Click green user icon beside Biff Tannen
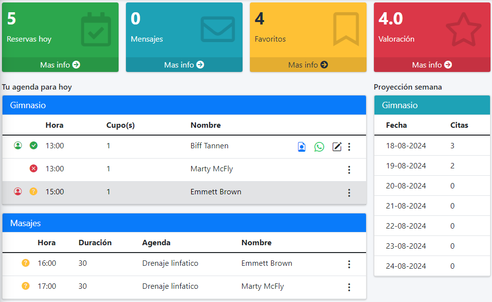The image size is (492, 302). coord(18,145)
